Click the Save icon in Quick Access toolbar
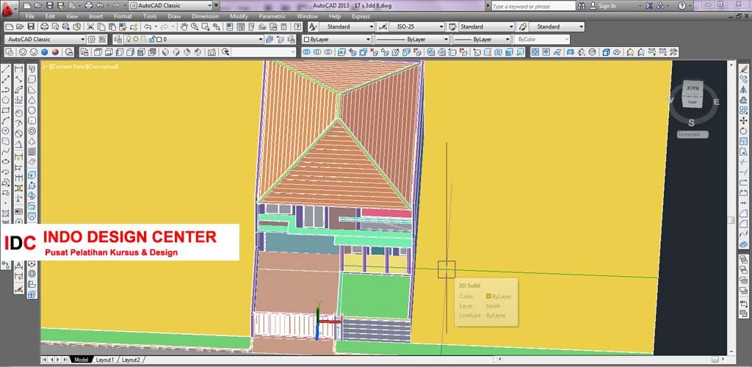The image size is (752, 367). 50,6
